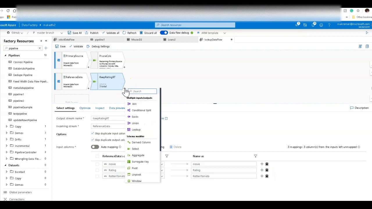Expand the Drifts folder

click(7, 139)
